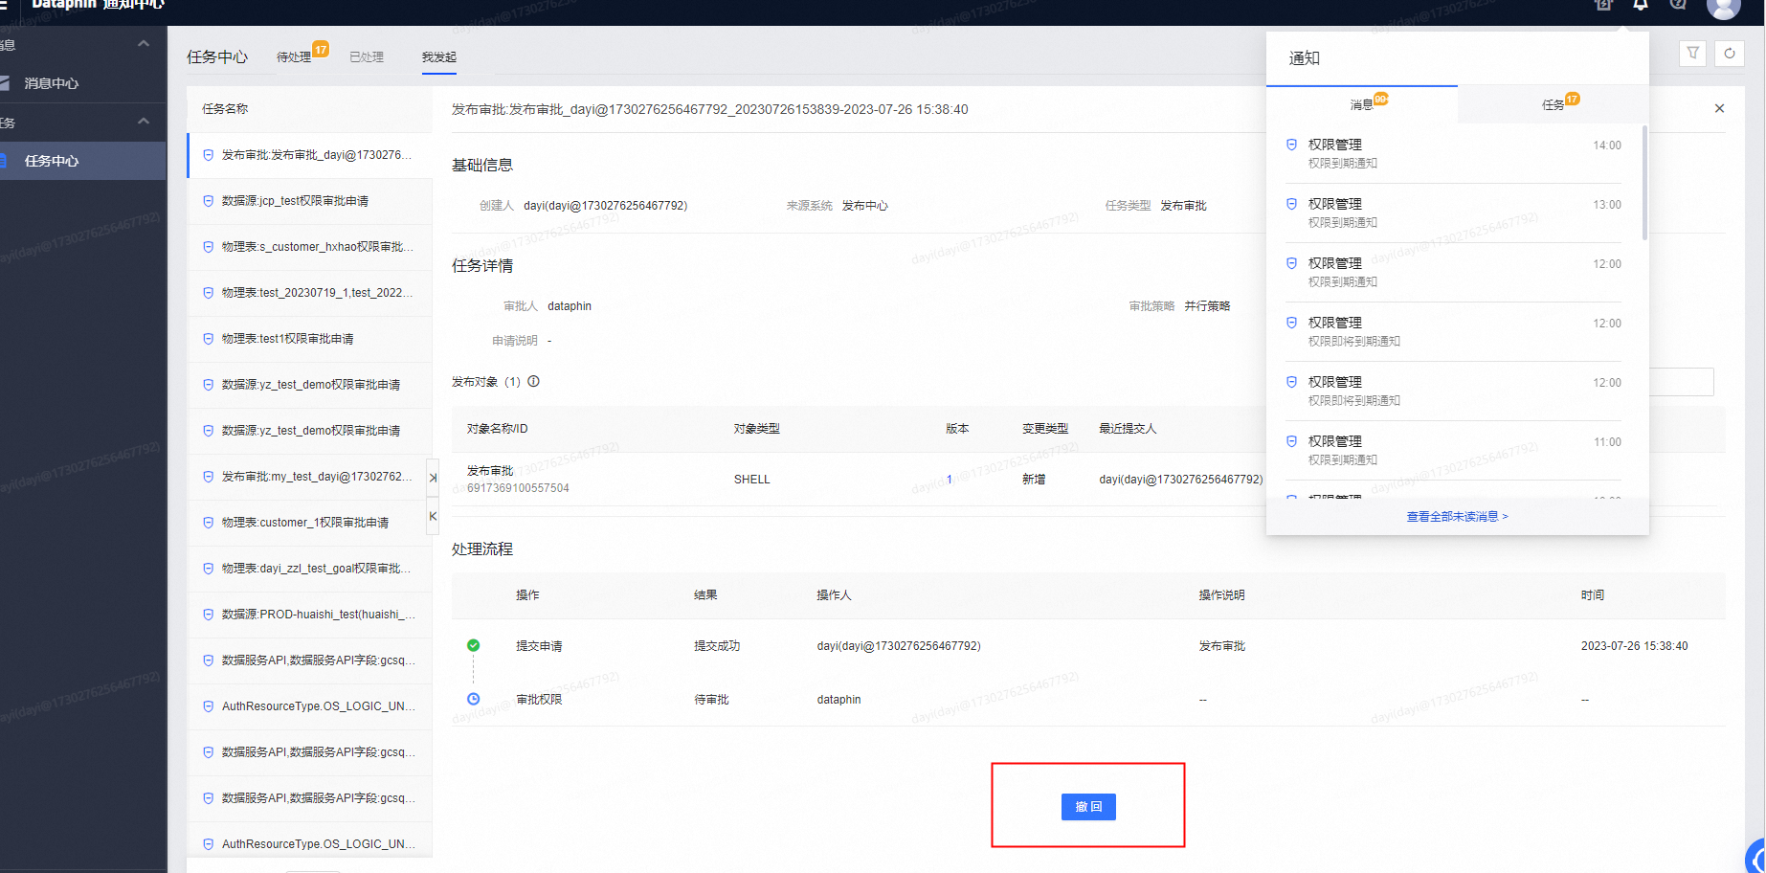The image size is (1766, 873).
Task: Go to 消息中心 in the sidebar
Action: click(x=52, y=83)
